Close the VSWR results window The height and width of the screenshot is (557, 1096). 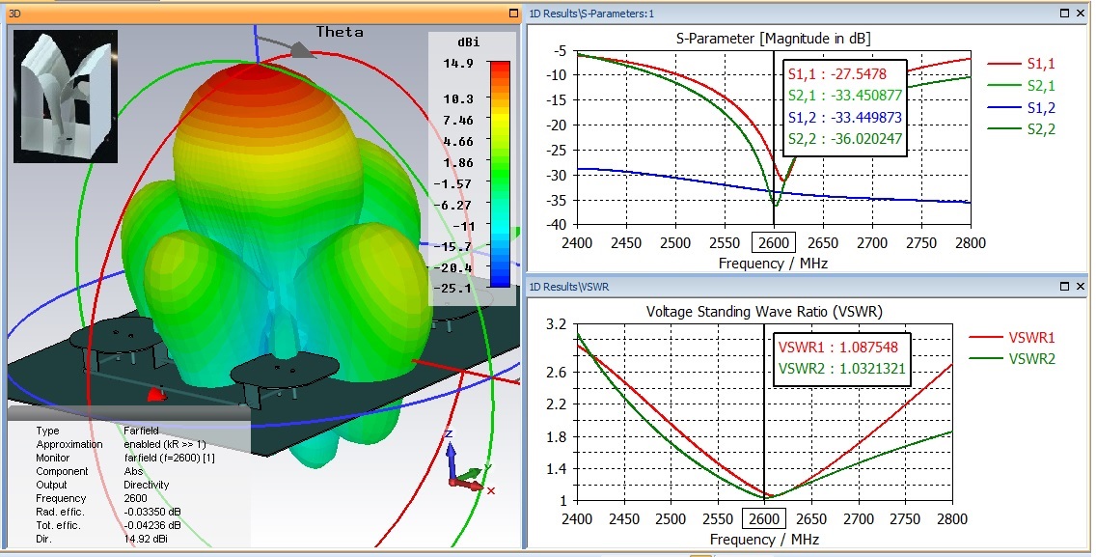click(x=1081, y=286)
